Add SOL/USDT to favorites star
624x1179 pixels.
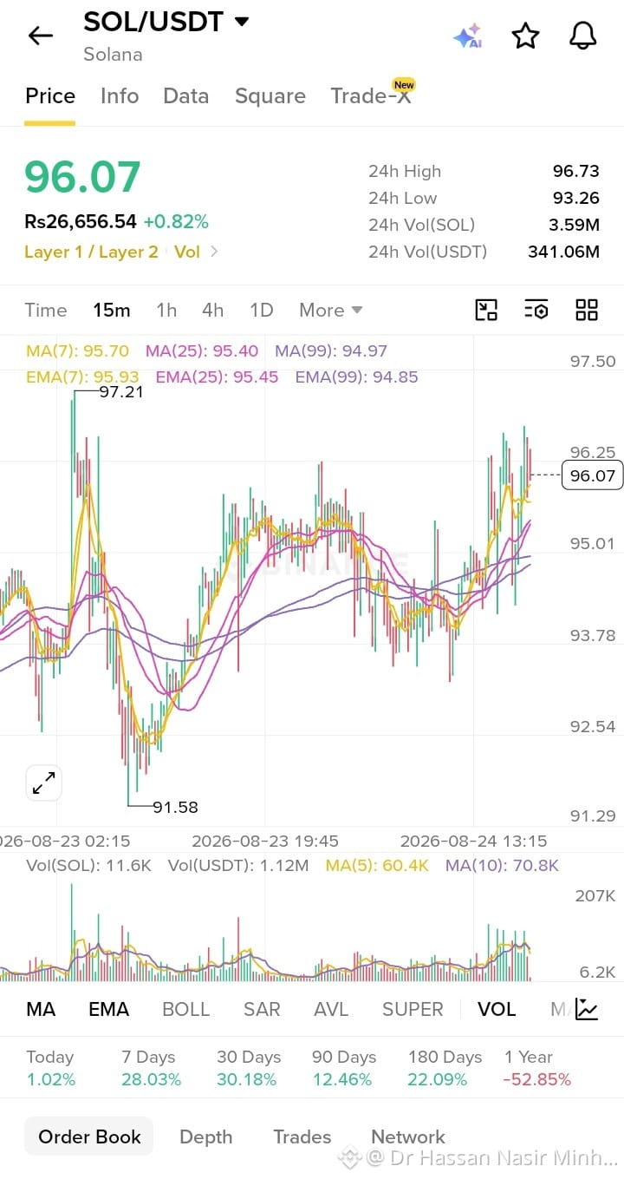pos(525,36)
